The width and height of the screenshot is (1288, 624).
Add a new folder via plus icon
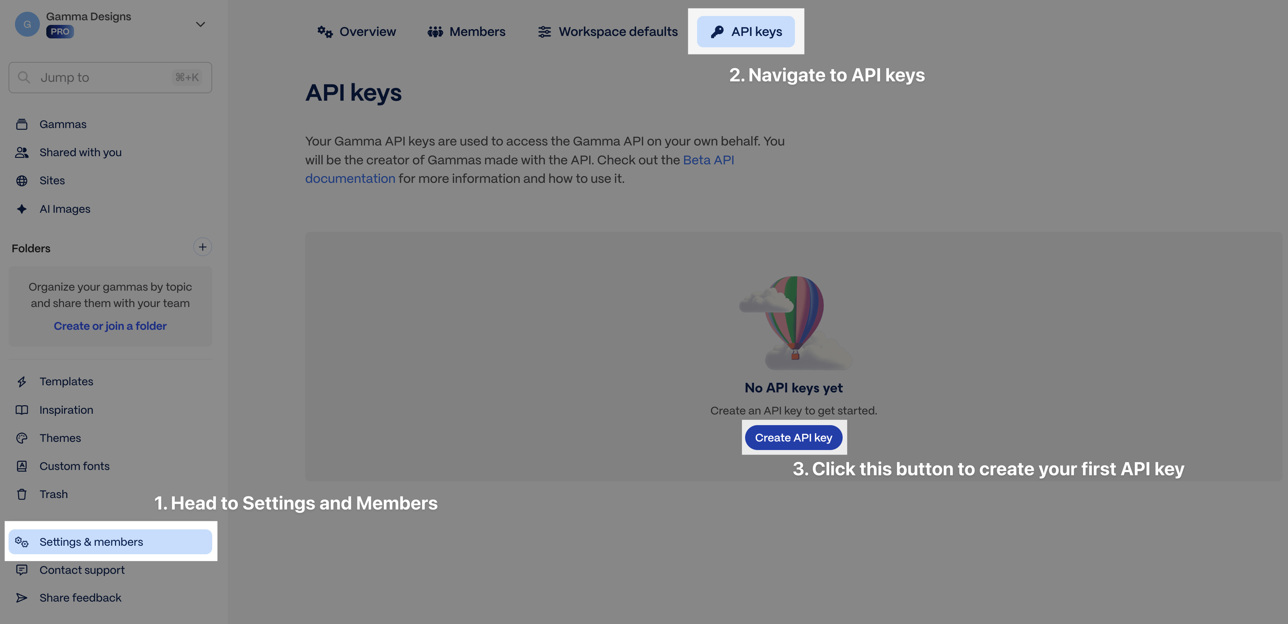[x=203, y=246]
